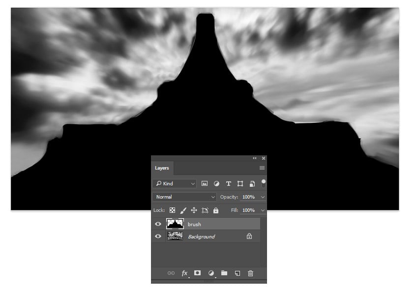Open the layer styles fx menu
418x291 pixels.
coord(184,273)
